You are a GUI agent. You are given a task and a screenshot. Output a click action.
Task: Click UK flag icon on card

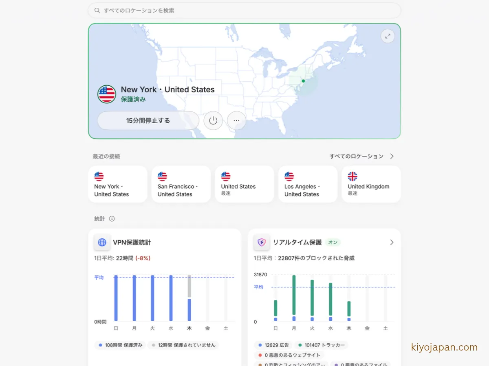[x=352, y=176]
